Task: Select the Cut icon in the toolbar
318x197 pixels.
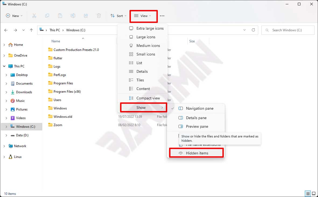Action: [34, 16]
